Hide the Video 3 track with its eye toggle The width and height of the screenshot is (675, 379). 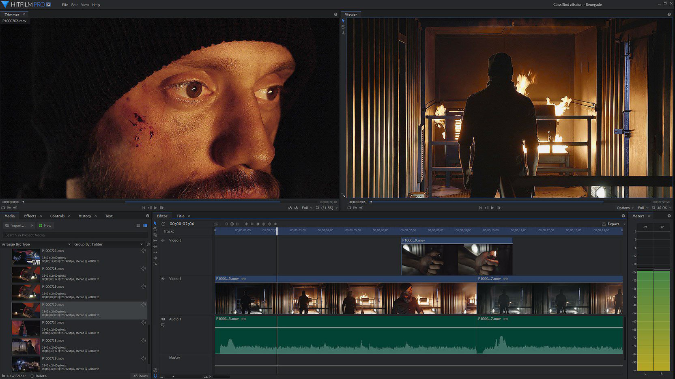162,240
